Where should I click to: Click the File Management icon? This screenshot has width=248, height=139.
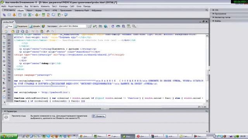coord(100,26)
